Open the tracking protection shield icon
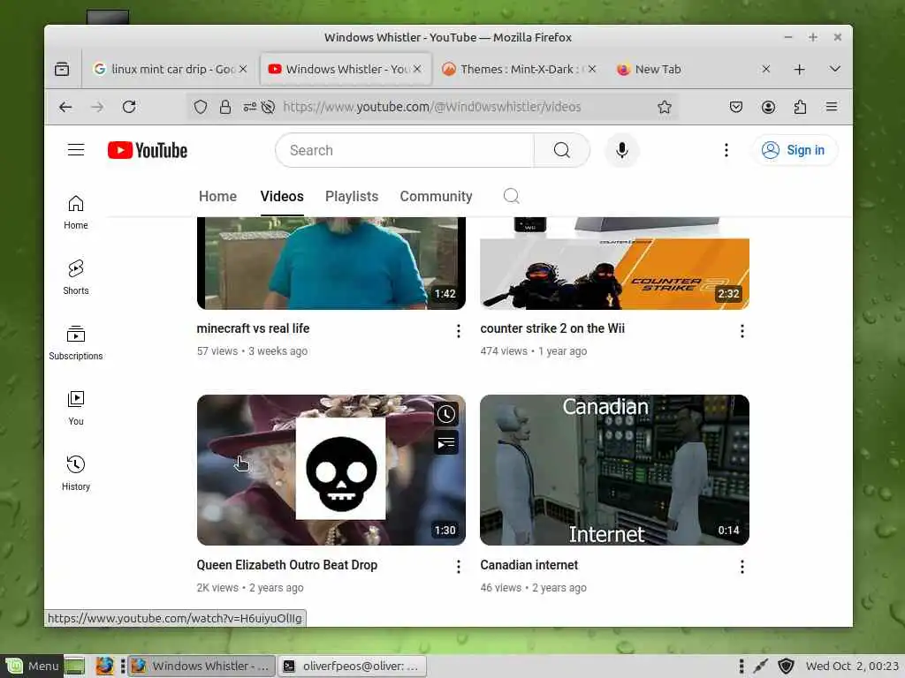Viewport: 905px width, 678px height. [201, 107]
